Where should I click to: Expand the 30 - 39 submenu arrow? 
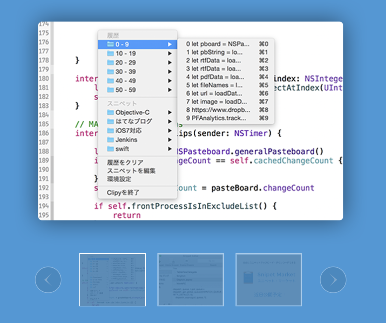point(170,72)
